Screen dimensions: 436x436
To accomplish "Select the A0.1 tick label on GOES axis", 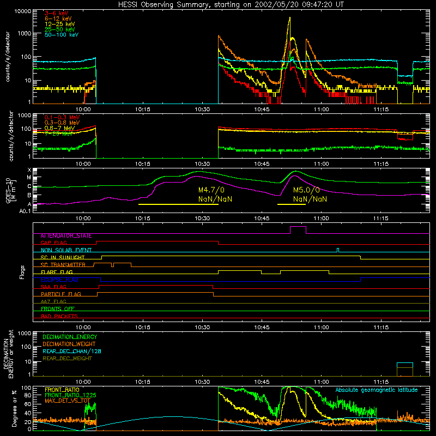I will [25, 211].
